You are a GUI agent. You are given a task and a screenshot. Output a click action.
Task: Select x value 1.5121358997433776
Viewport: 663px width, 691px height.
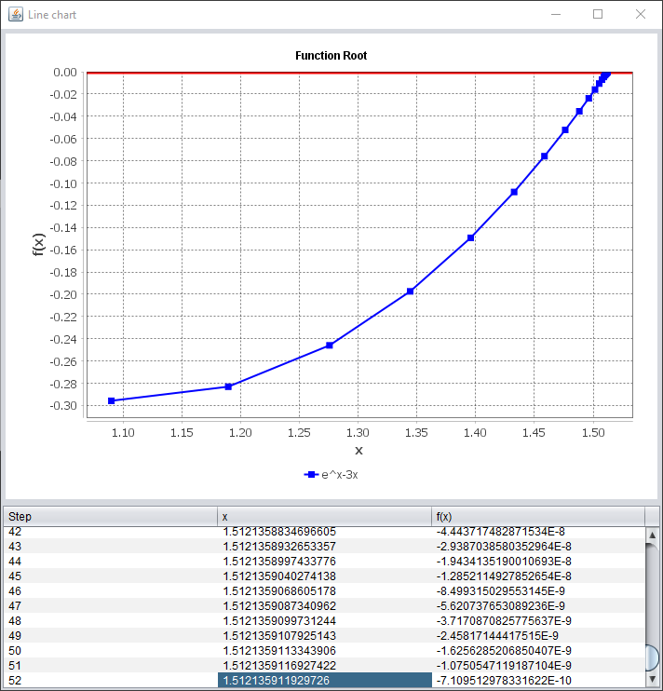click(x=325, y=561)
